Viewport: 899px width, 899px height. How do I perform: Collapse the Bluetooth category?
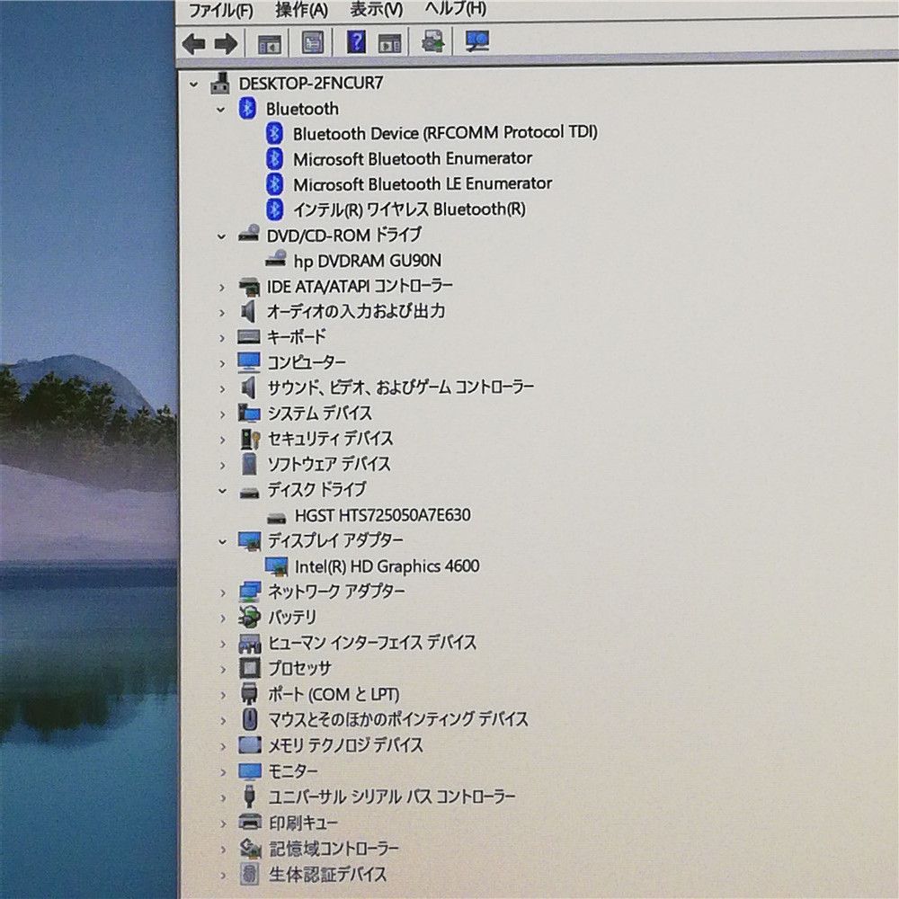(x=221, y=110)
